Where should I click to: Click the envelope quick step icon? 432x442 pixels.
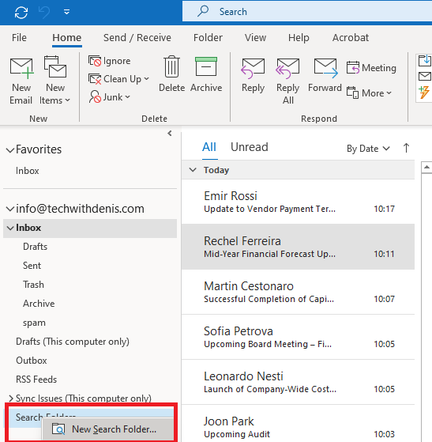(425, 76)
